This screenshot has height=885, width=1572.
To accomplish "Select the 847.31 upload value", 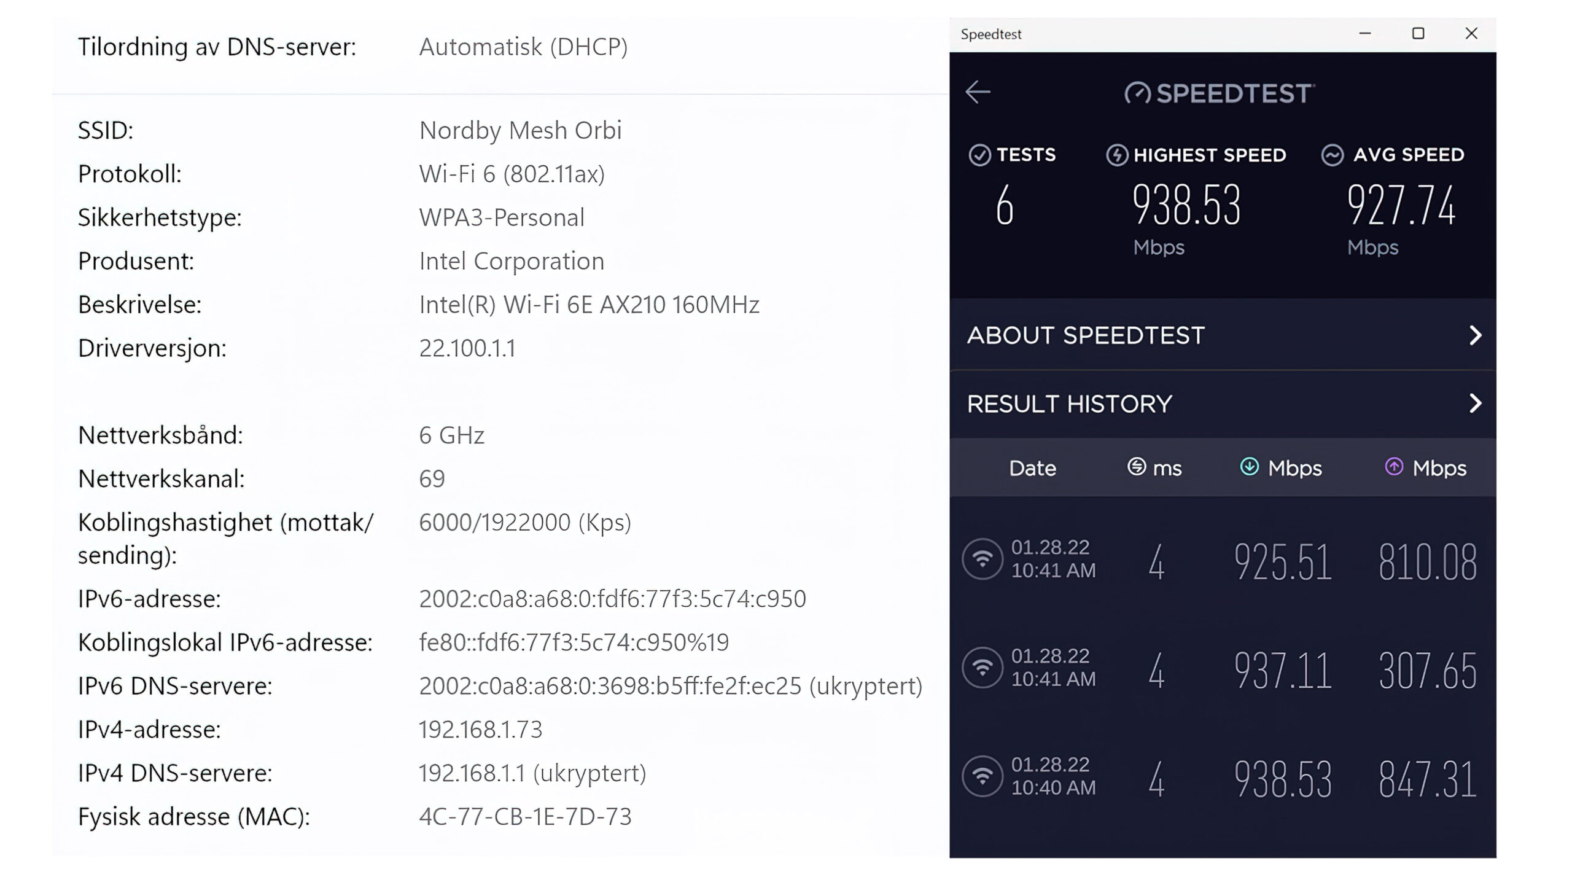I will (1428, 779).
